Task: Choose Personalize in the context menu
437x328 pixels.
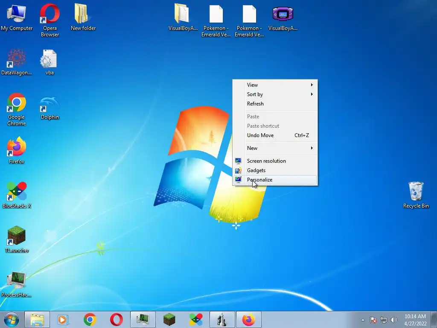Action: pyautogui.click(x=275, y=180)
